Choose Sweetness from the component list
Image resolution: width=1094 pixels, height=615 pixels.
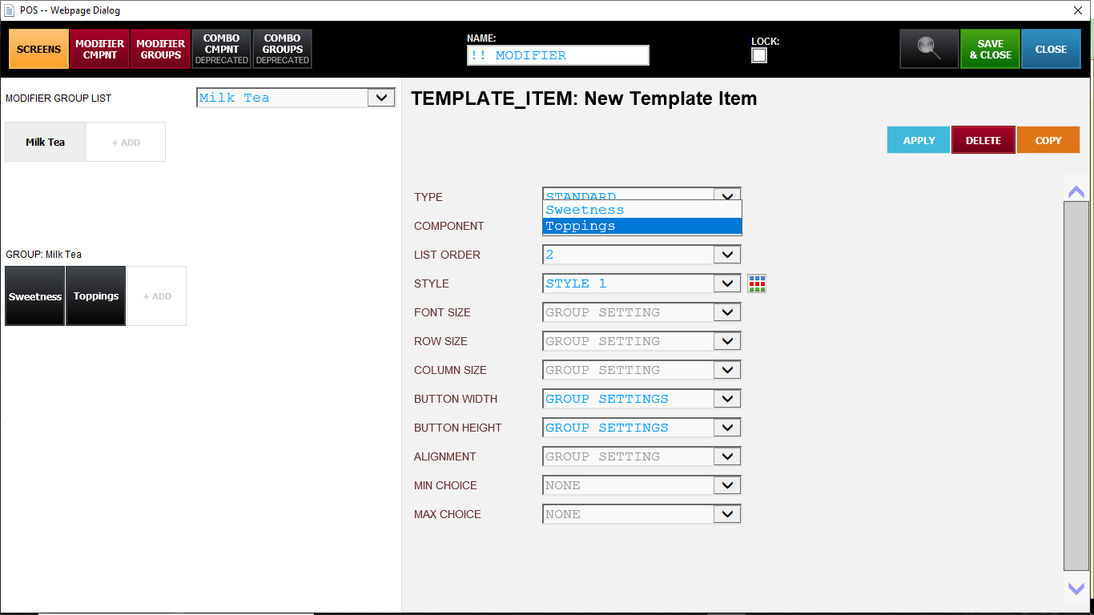pos(642,210)
